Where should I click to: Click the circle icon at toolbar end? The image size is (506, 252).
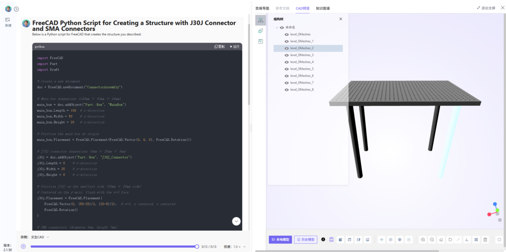pos(499,239)
